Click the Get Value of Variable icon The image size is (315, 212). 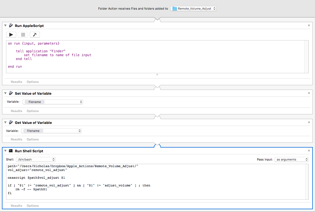[11, 123]
